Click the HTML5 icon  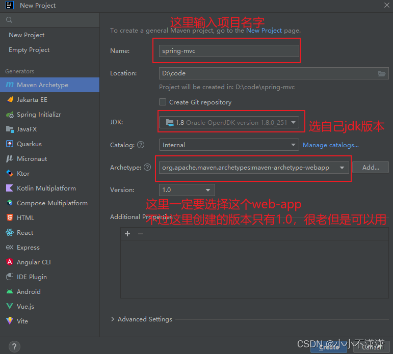(x=10, y=217)
